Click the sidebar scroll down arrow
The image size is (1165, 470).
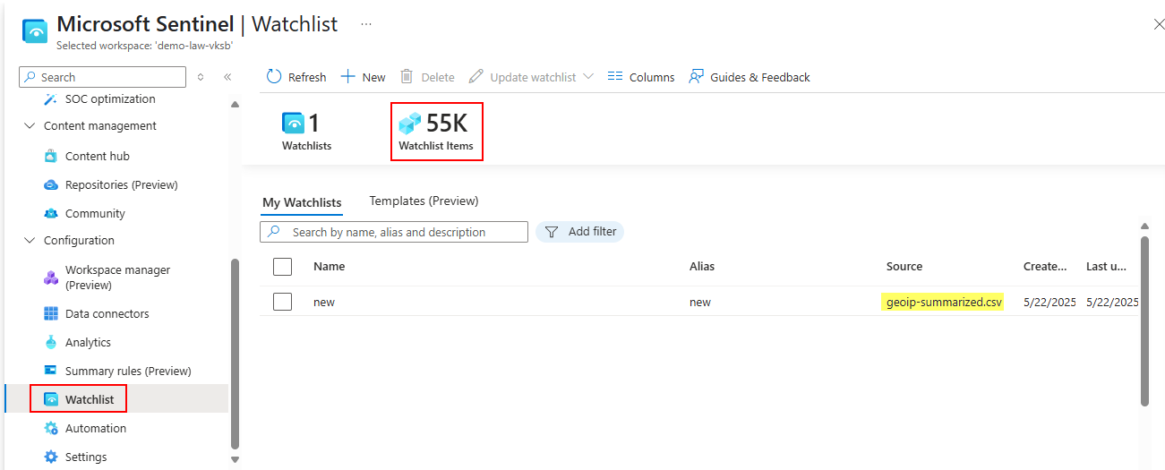tap(236, 460)
